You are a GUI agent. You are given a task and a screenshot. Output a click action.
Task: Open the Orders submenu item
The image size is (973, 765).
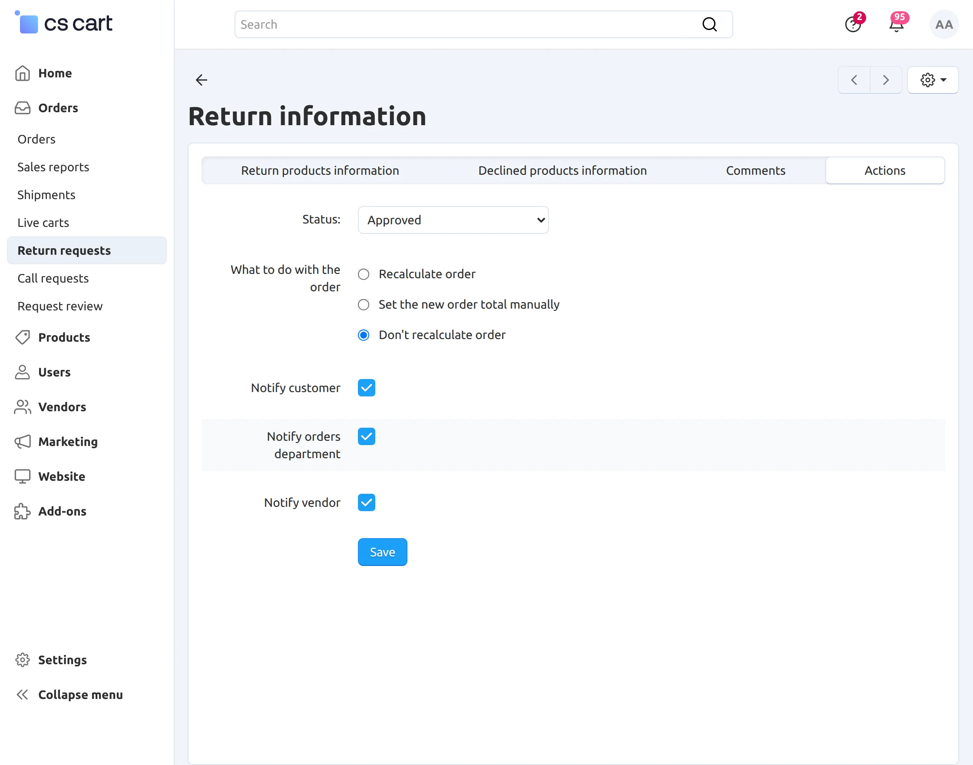36,139
